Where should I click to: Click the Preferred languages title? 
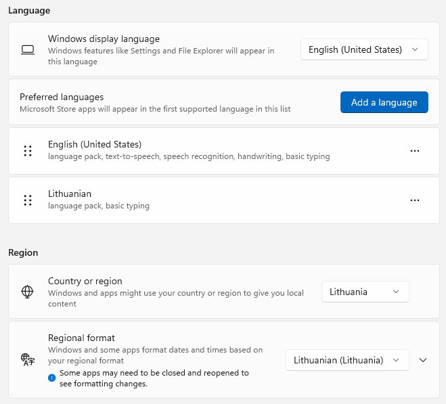point(62,97)
